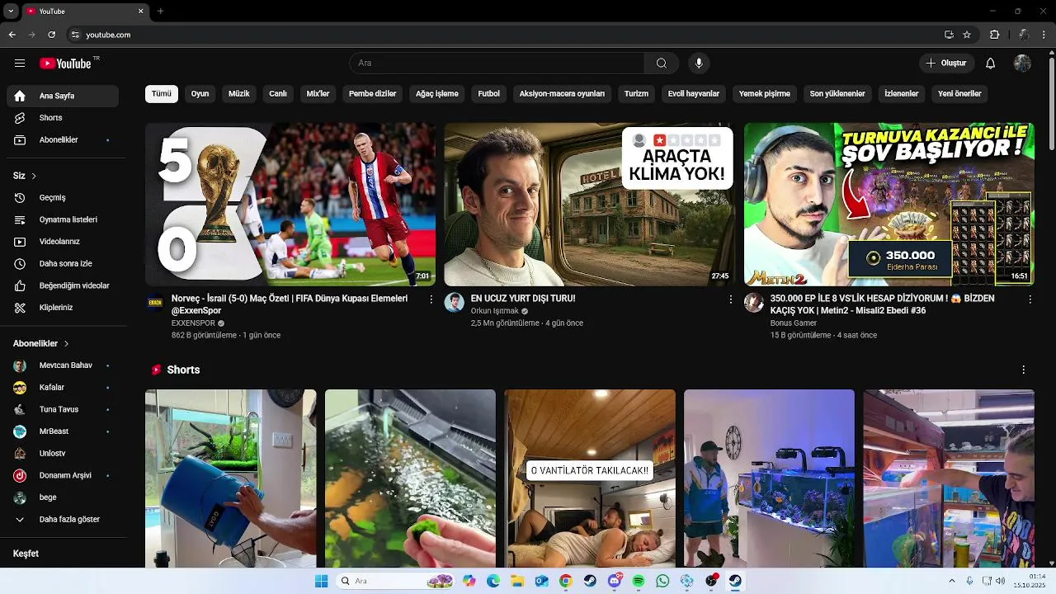The height and width of the screenshot is (594, 1056).
Task: Show hidden system tray icons
Action: (x=951, y=581)
